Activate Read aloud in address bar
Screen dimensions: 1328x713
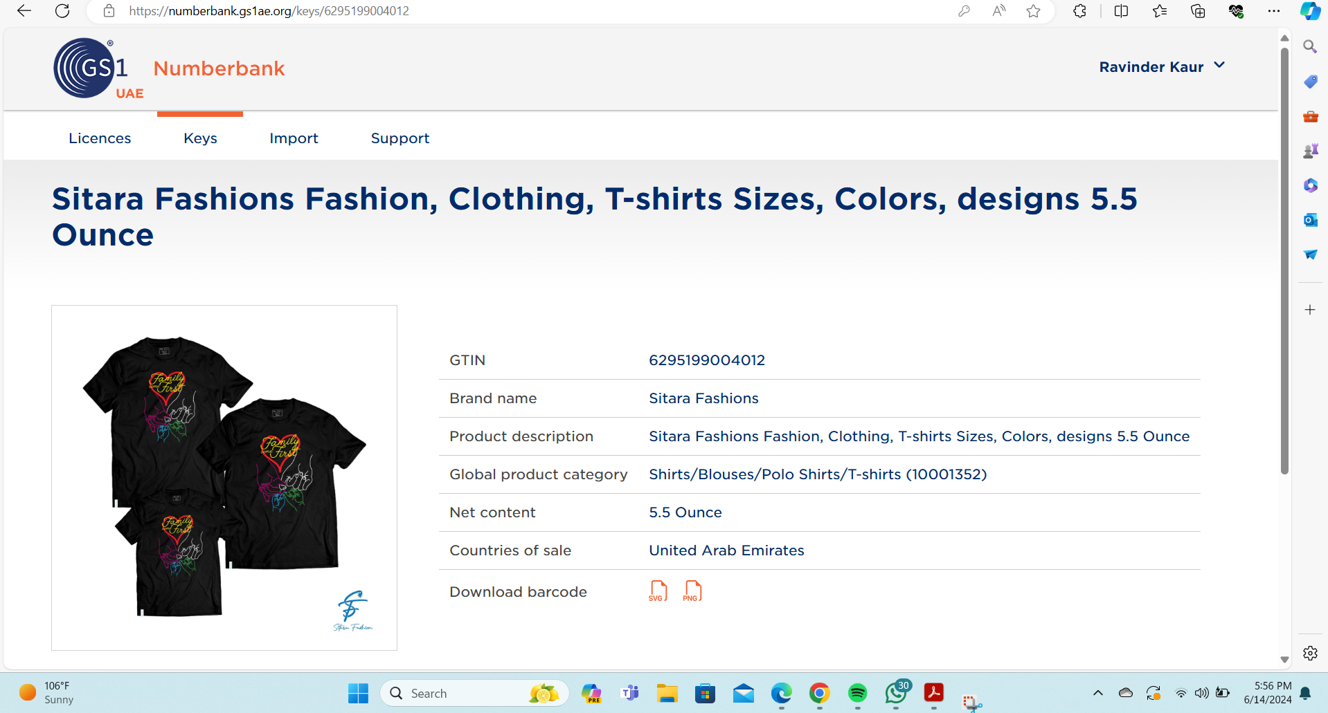[x=998, y=11]
